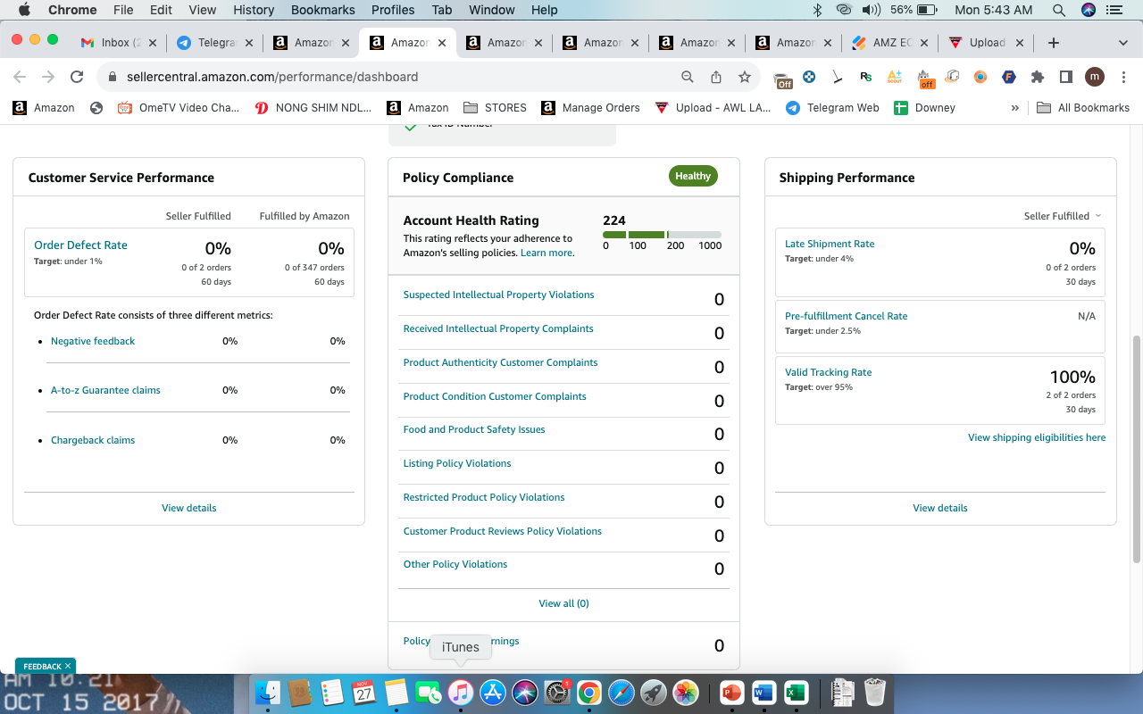
Task: Open the All Bookmarks folder
Action: coord(1083,108)
